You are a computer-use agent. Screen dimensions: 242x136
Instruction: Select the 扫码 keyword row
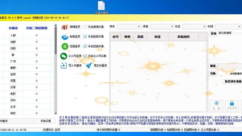[x=27, y=48]
